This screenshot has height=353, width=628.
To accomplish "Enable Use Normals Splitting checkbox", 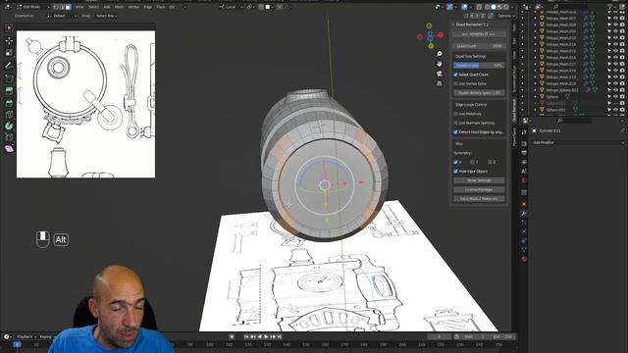I will [455, 123].
